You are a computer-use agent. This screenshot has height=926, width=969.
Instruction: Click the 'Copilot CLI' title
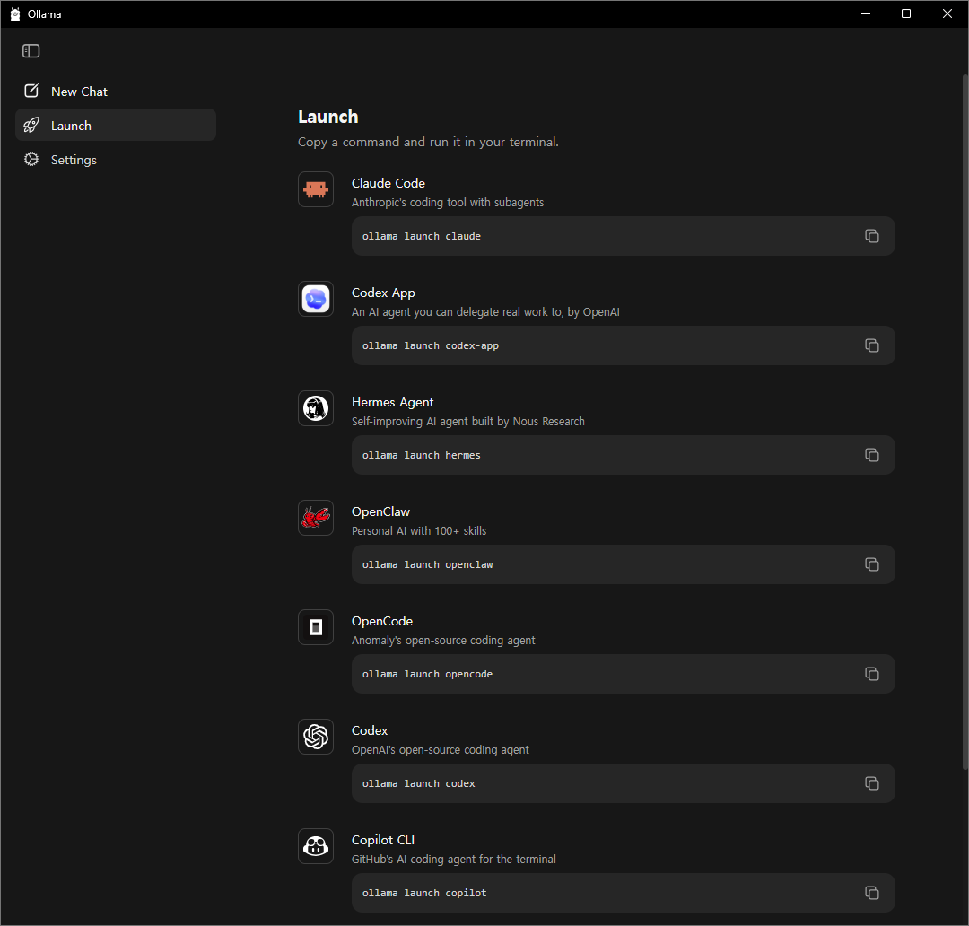tap(383, 840)
